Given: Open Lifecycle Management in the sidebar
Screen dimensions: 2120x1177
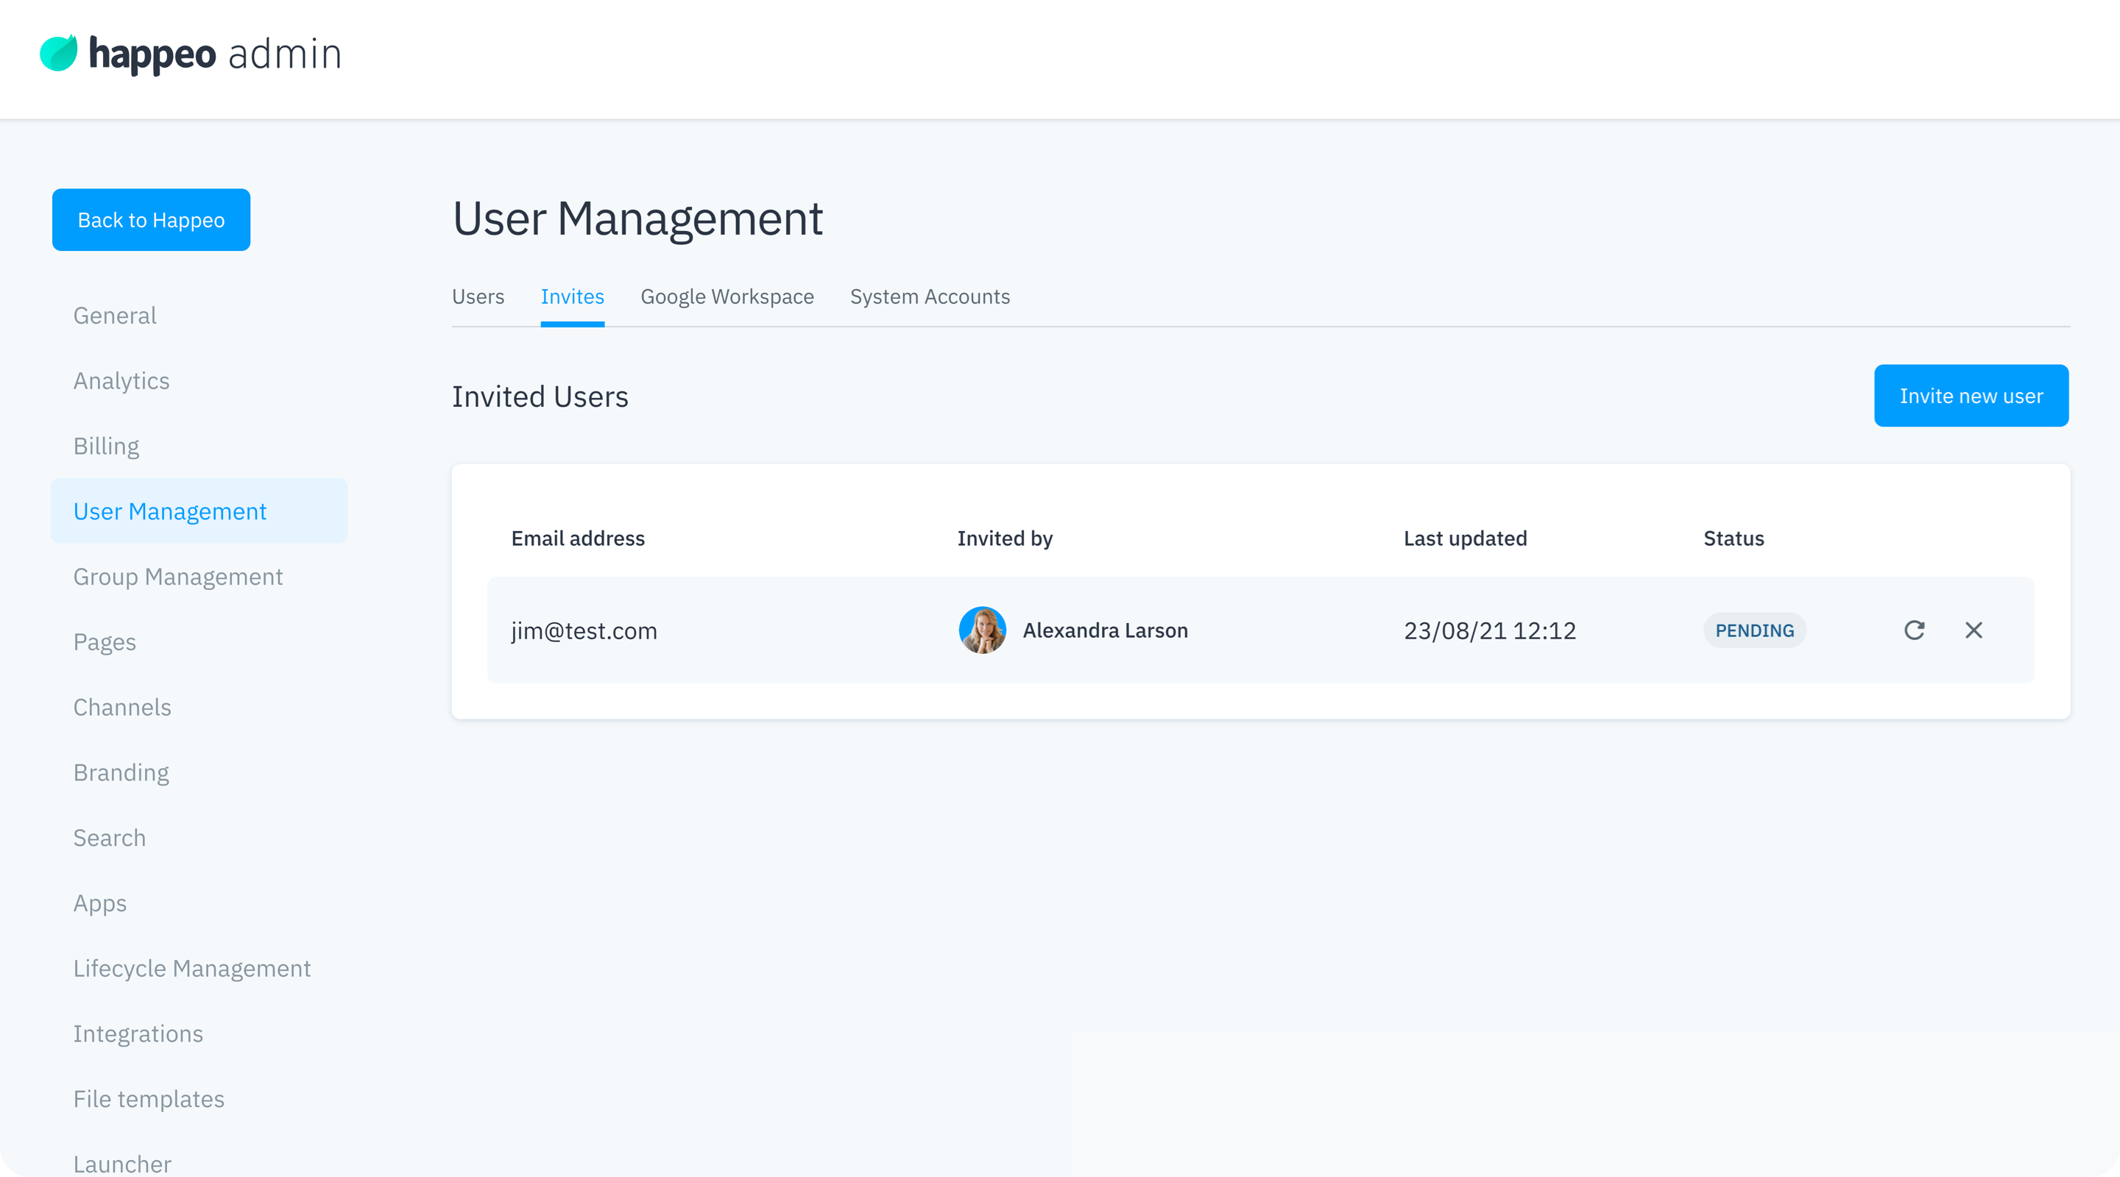Looking at the screenshot, I should pyautogui.click(x=191, y=968).
